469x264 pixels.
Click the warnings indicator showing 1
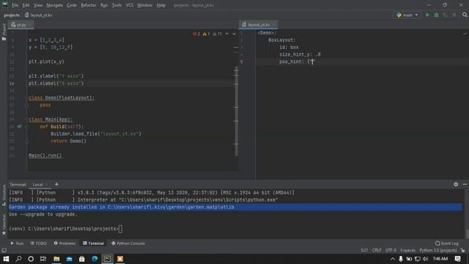[x=206, y=34]
